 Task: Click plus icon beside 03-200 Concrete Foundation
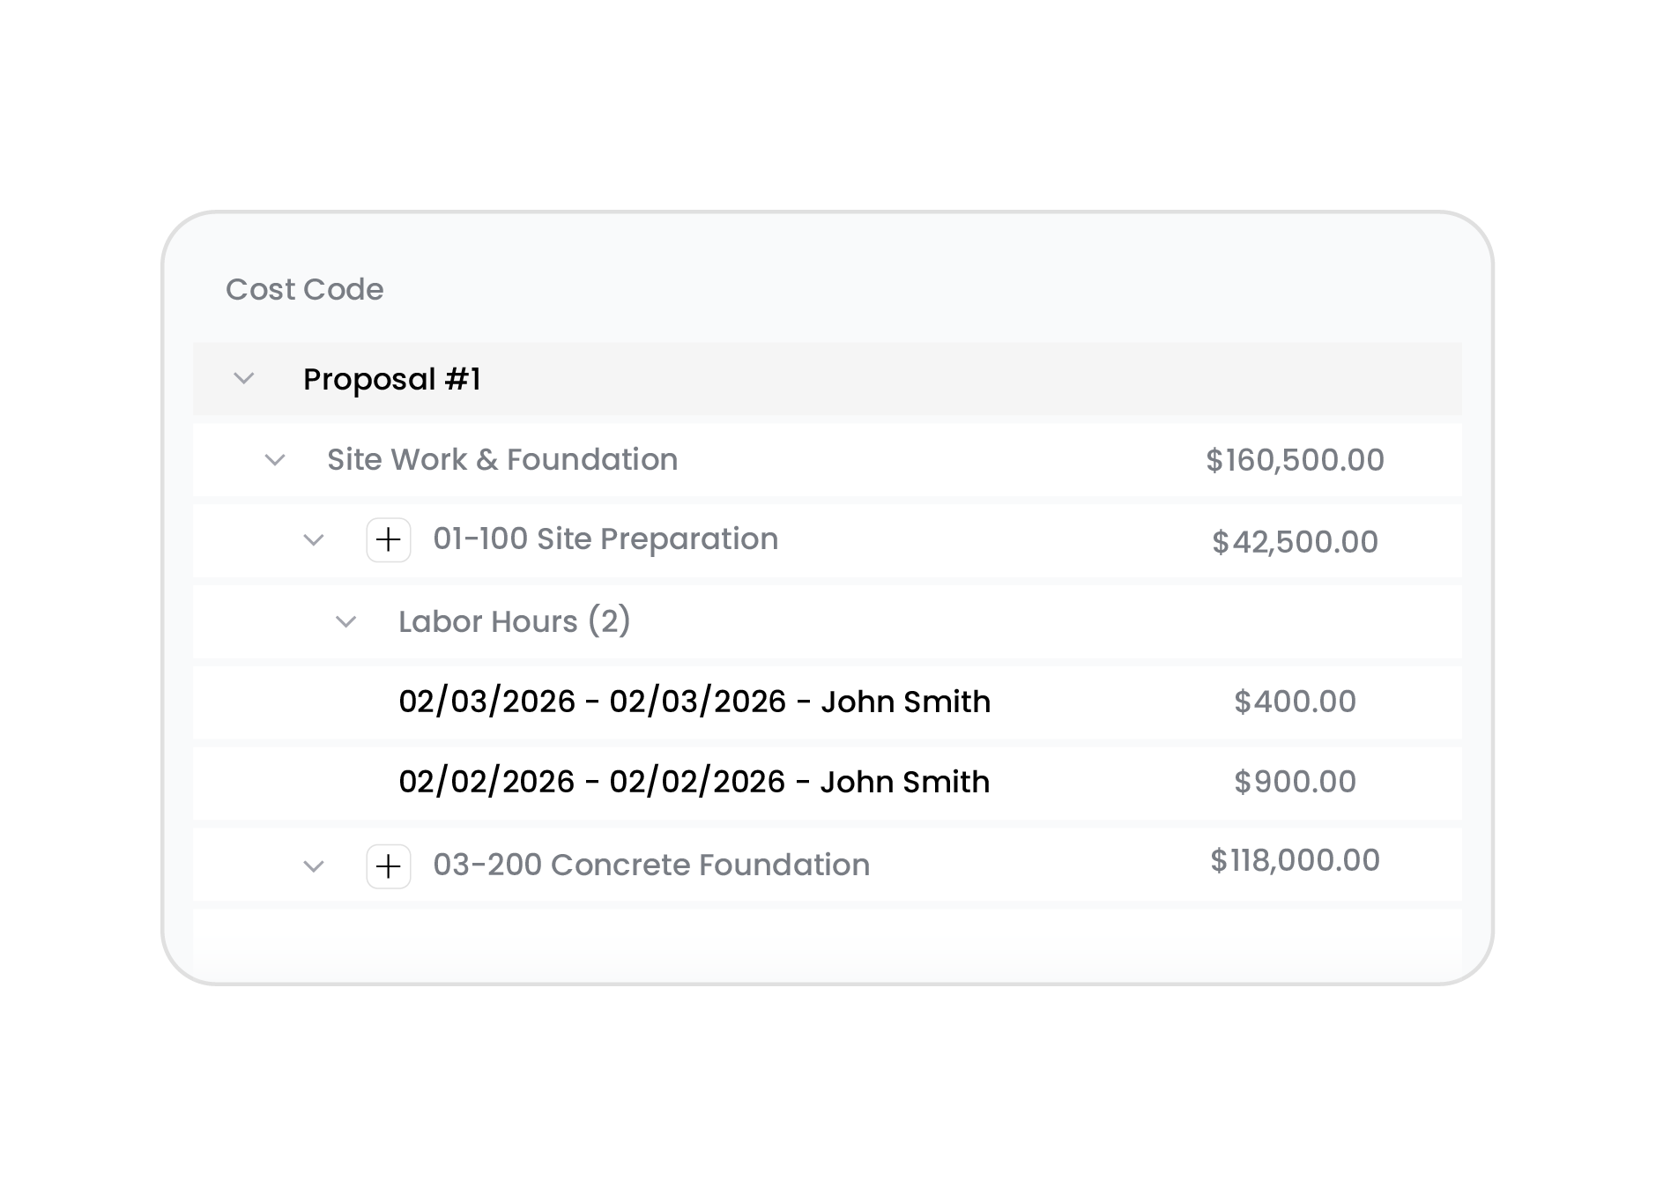pos(389,866)
